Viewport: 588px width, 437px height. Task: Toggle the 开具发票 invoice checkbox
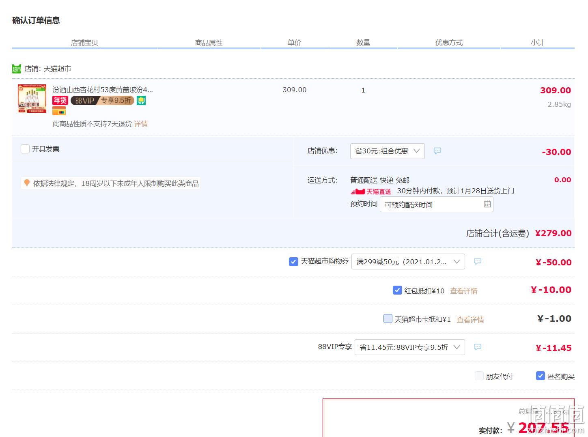click(x=25, y=149)
